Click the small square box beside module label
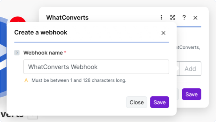 [33, 117]
